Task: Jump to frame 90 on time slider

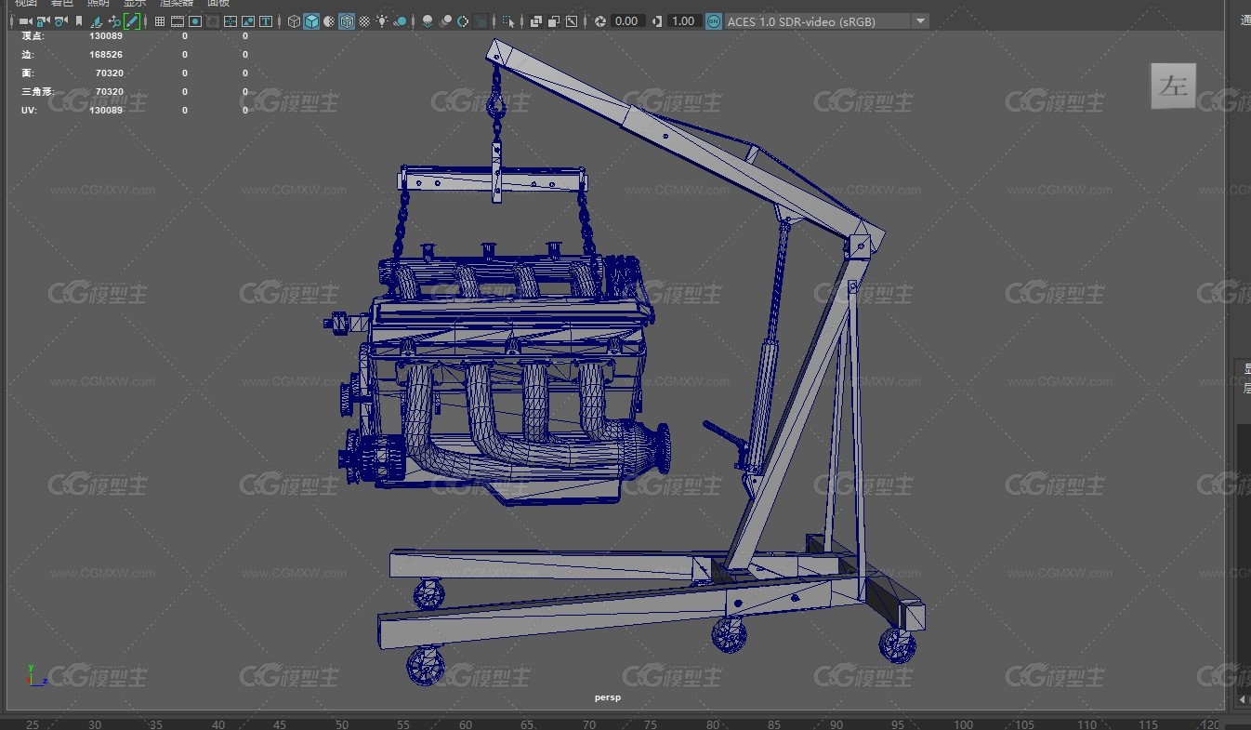Action: pos(836,724)
